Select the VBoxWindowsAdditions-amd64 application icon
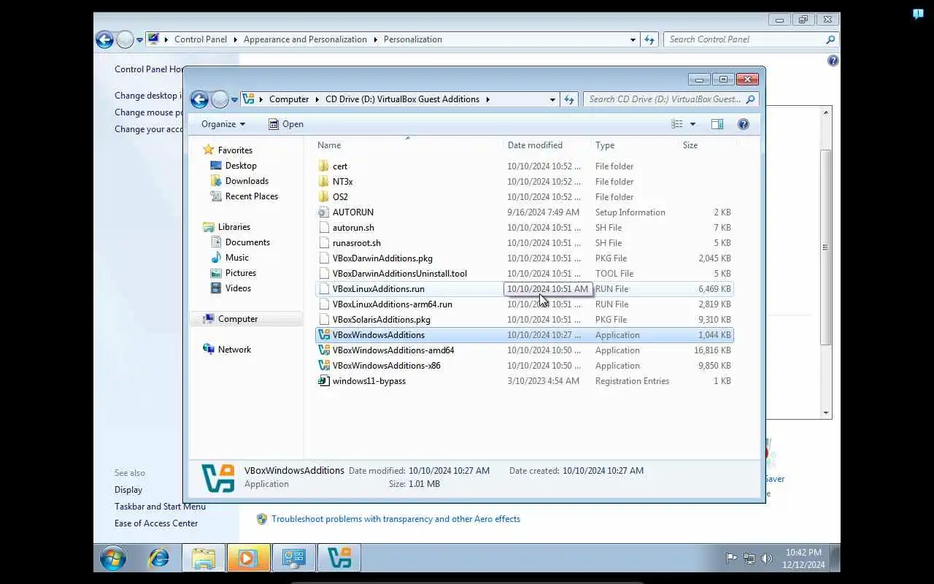The height and width of the screenshot is (584, 934). [x=324, y=350]
